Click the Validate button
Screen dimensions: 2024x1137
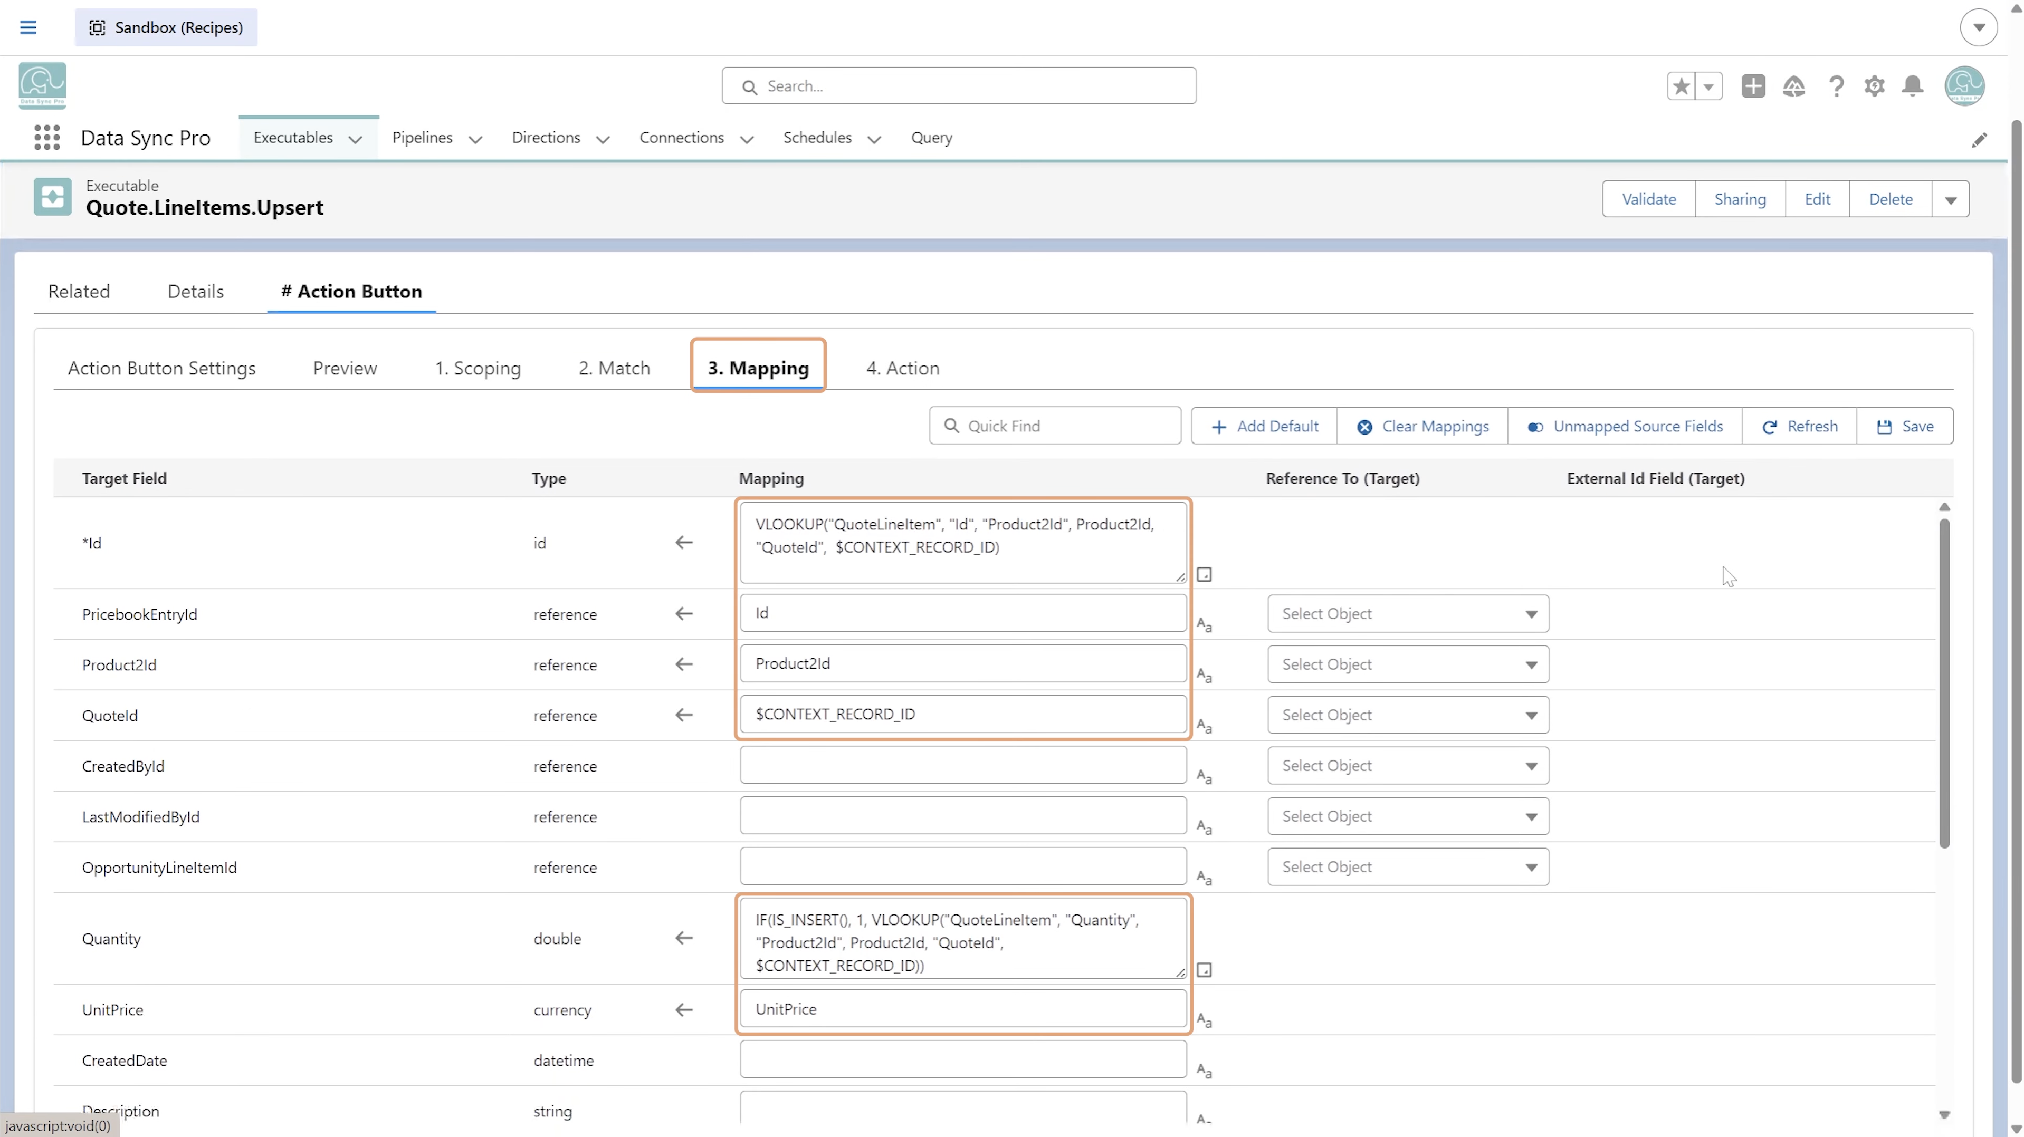[1648, 199]
